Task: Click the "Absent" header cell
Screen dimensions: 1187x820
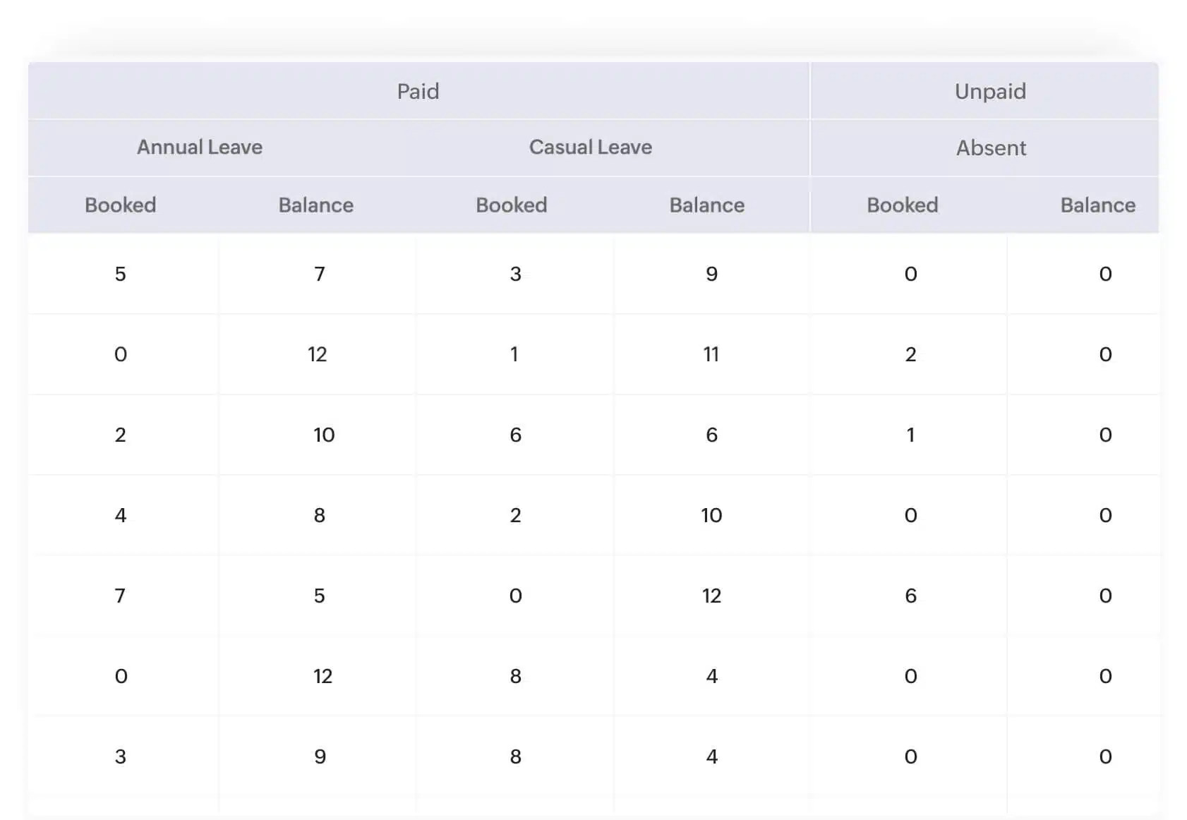Action: [991, 147]
